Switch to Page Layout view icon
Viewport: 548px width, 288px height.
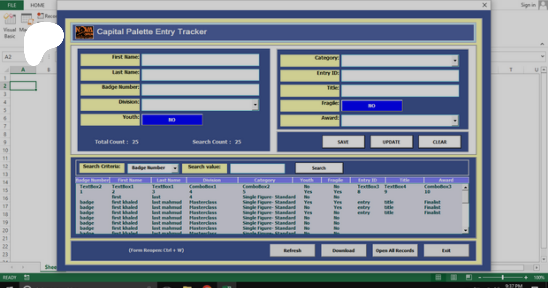pos(454,277)
